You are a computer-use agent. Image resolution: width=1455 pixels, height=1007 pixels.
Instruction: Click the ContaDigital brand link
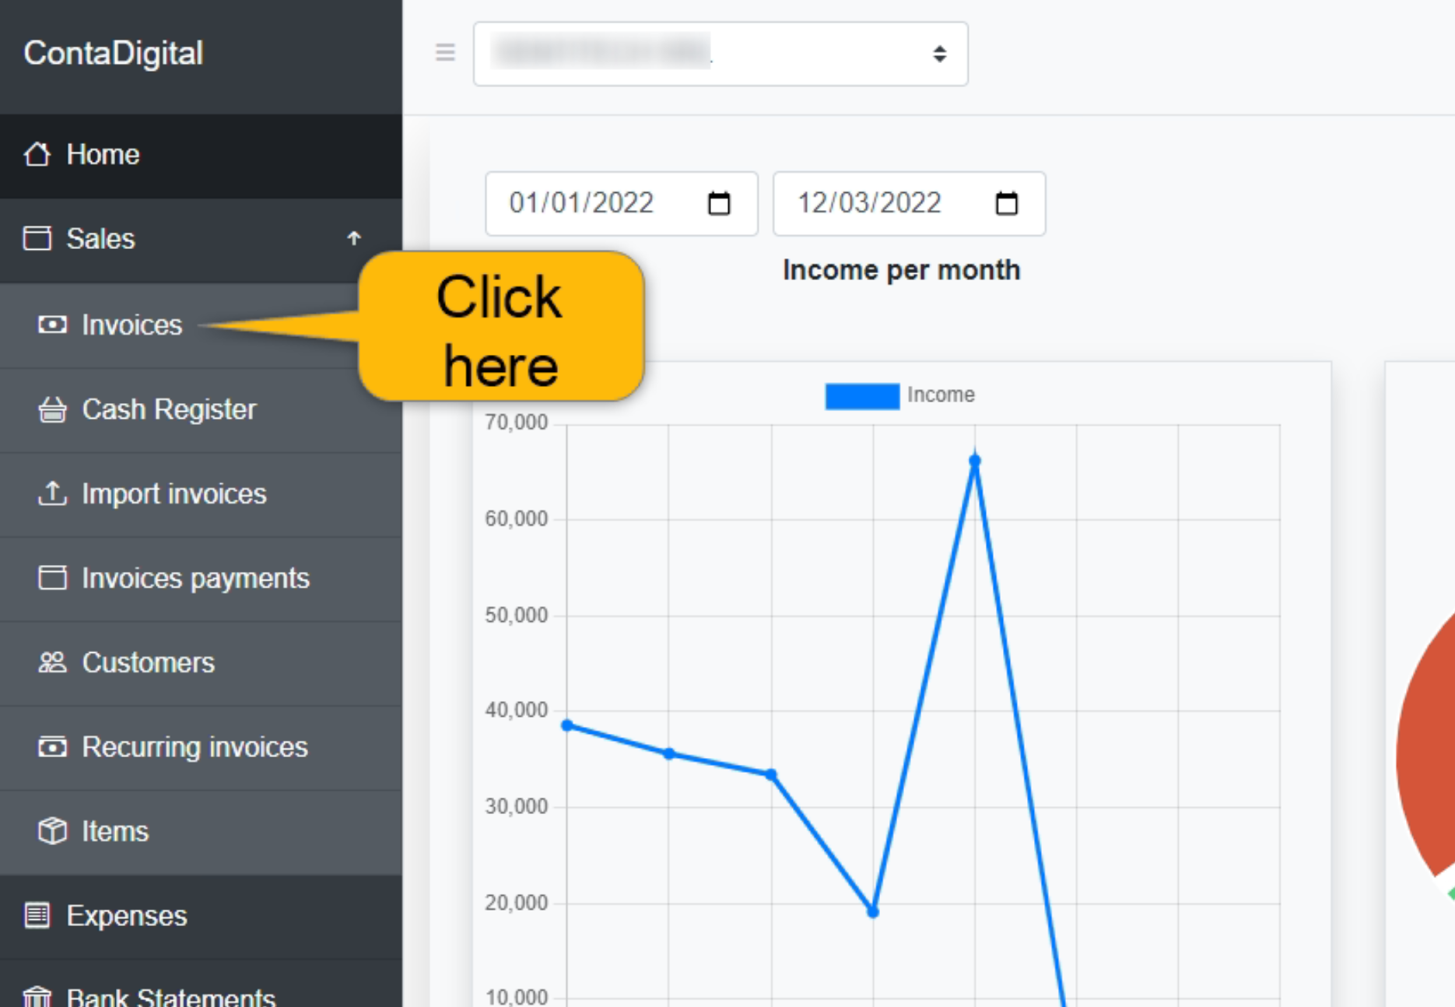pos(114,54)
